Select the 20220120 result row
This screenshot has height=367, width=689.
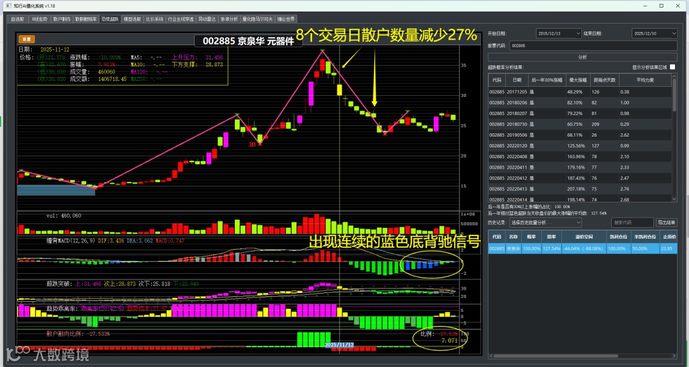tap(580, 146)
